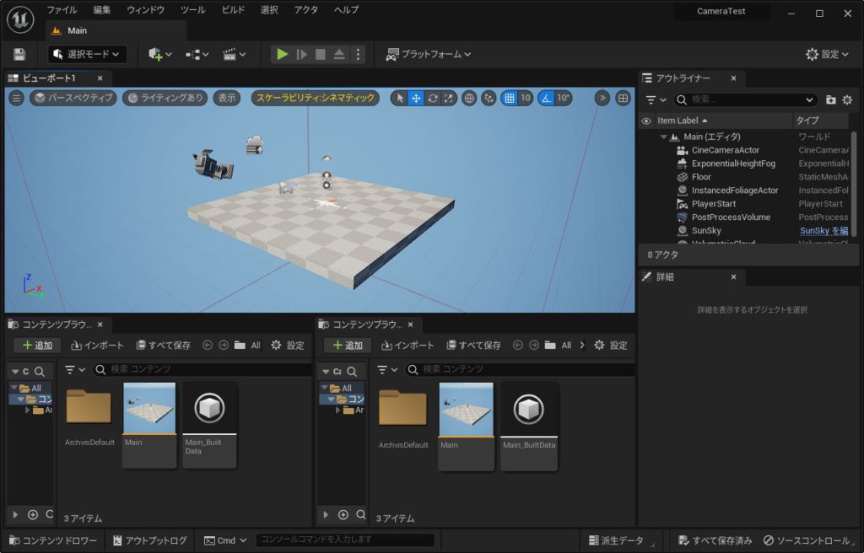Expand hidden viewport toolbar items chevron

click(x=602, y=98)
